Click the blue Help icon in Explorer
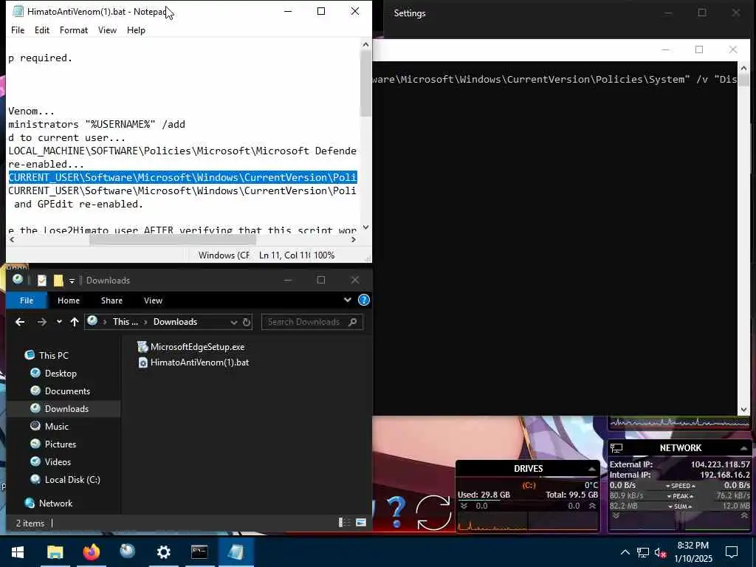The width and height of the screenshot is (756, 567). 363,300
